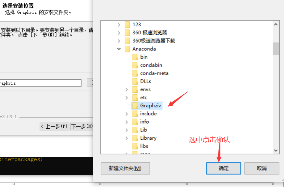Click the envs folder icon
Screen dimensions: 284x187
[x=135, y=89]
